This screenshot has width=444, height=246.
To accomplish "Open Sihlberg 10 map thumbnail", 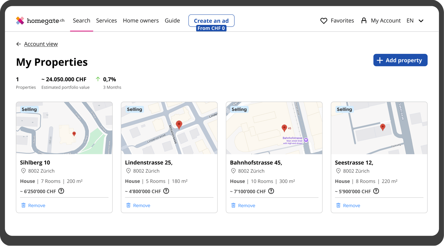I will [x=64, y=128].
